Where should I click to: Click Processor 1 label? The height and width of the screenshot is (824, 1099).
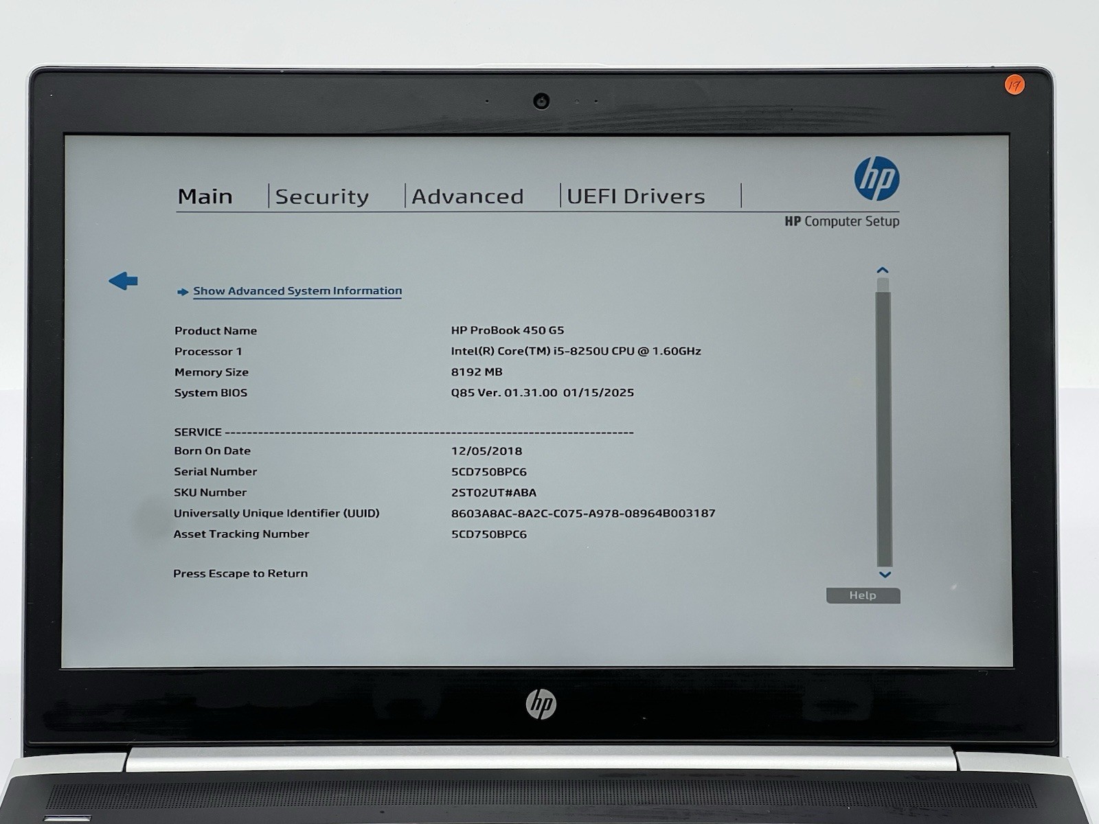208,352
